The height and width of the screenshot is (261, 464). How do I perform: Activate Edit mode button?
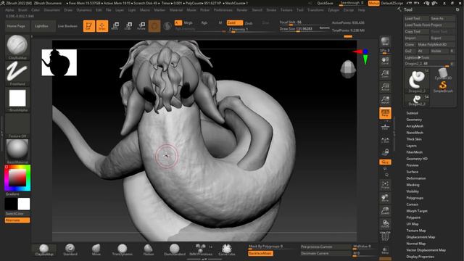click(88, 26)
